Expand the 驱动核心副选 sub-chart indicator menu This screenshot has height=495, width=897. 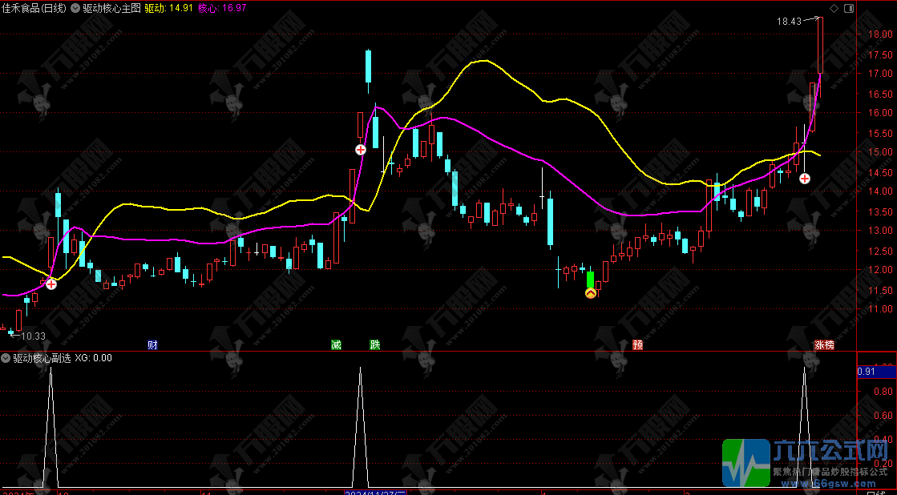[6, 358]
